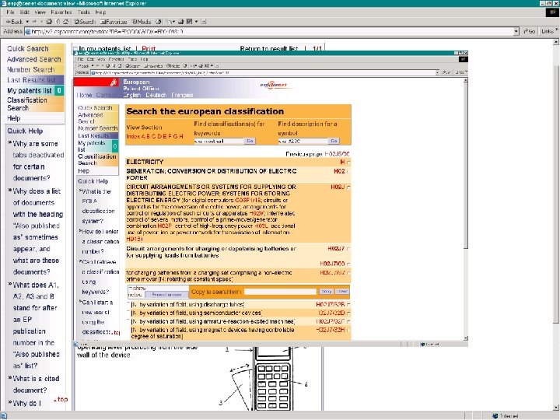Viewport: 560px width, 420px height.
Task: Click Go next to the keywords field
Action: tap(250, 141)
